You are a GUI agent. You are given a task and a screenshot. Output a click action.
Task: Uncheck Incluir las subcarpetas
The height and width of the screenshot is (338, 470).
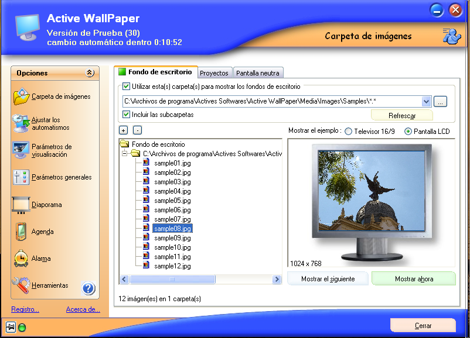coord(126,114)
